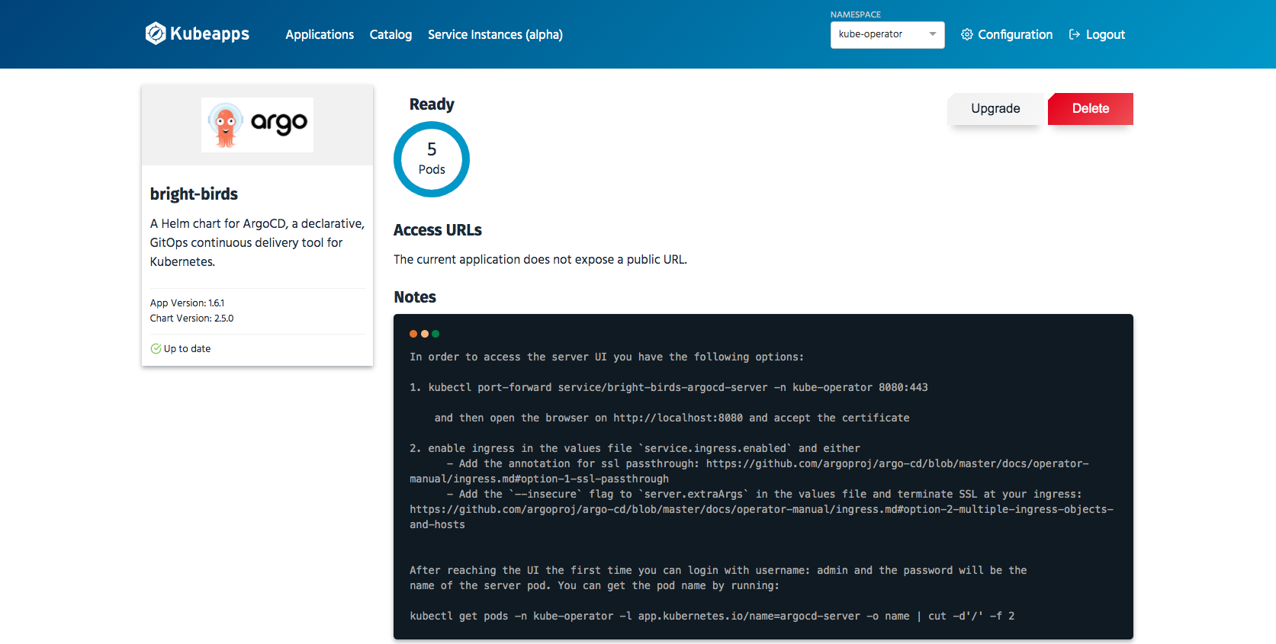The height and width of the screenshot is (644, 1276).
Task: Click the 'In order to access the server UI' line
Action: point(606,357)
